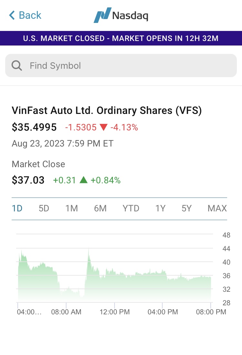Tap the $35.4995 price value
The image size is (242, 355).
pyautogui.click(x=34, y=127)
